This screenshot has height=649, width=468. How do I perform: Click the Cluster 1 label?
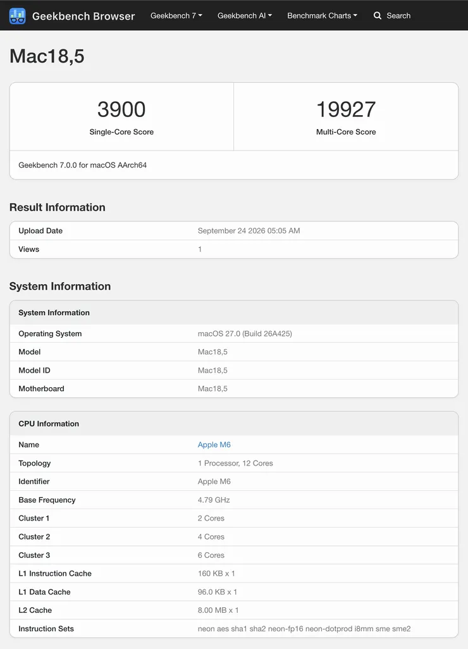(34, 518)
